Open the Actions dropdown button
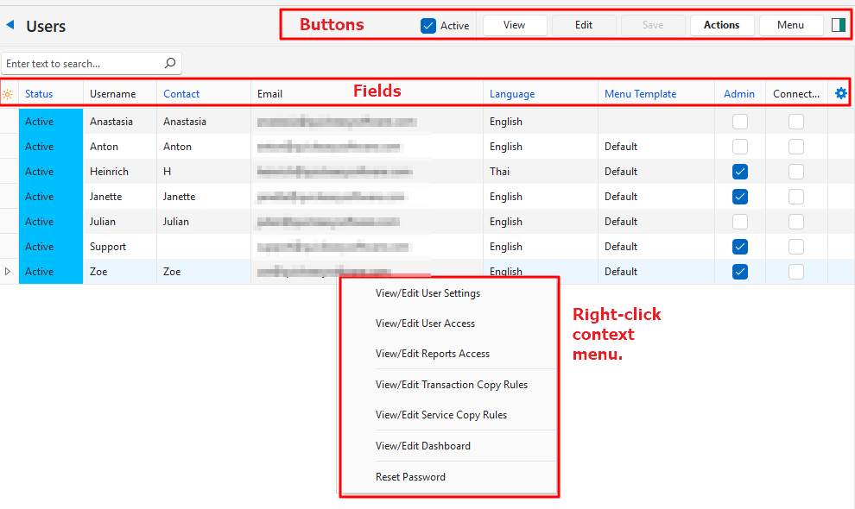 click(x=721, y=25)
